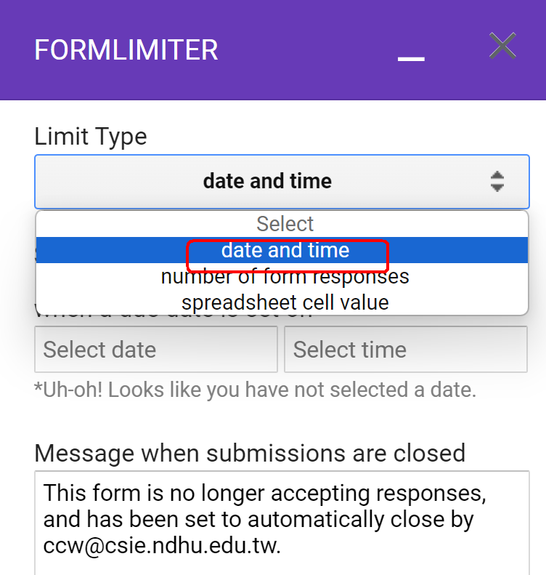Click 'This form is no longer accepting' line
This screenshot has width=546, height=575.
[264, 494]
